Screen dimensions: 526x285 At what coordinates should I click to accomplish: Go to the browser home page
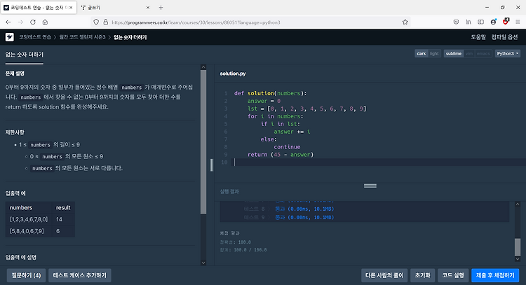click(45, 22)
